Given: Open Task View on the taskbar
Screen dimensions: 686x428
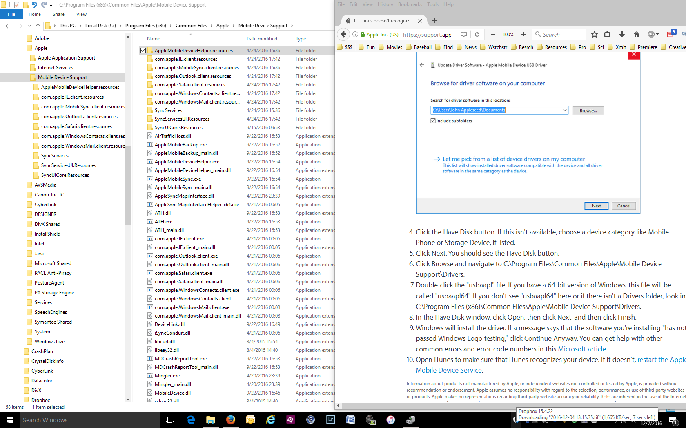Looking at the screenshot, I should [170, 420].
